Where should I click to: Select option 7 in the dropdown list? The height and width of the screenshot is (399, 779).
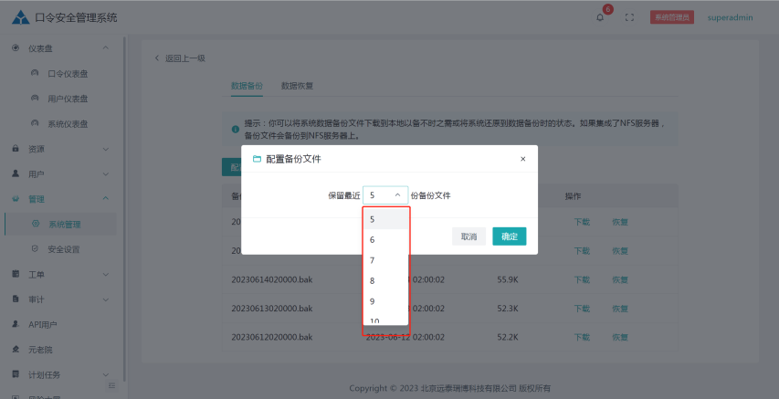(373, 260)
